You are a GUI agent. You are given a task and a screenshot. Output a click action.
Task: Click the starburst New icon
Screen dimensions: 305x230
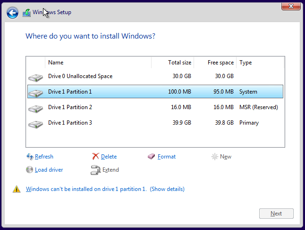(x=215, y=157)
